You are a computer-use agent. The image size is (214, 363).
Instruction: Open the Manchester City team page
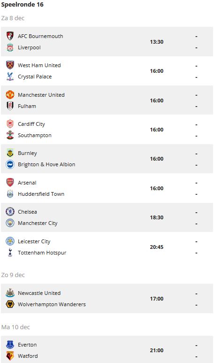point(38,223)
